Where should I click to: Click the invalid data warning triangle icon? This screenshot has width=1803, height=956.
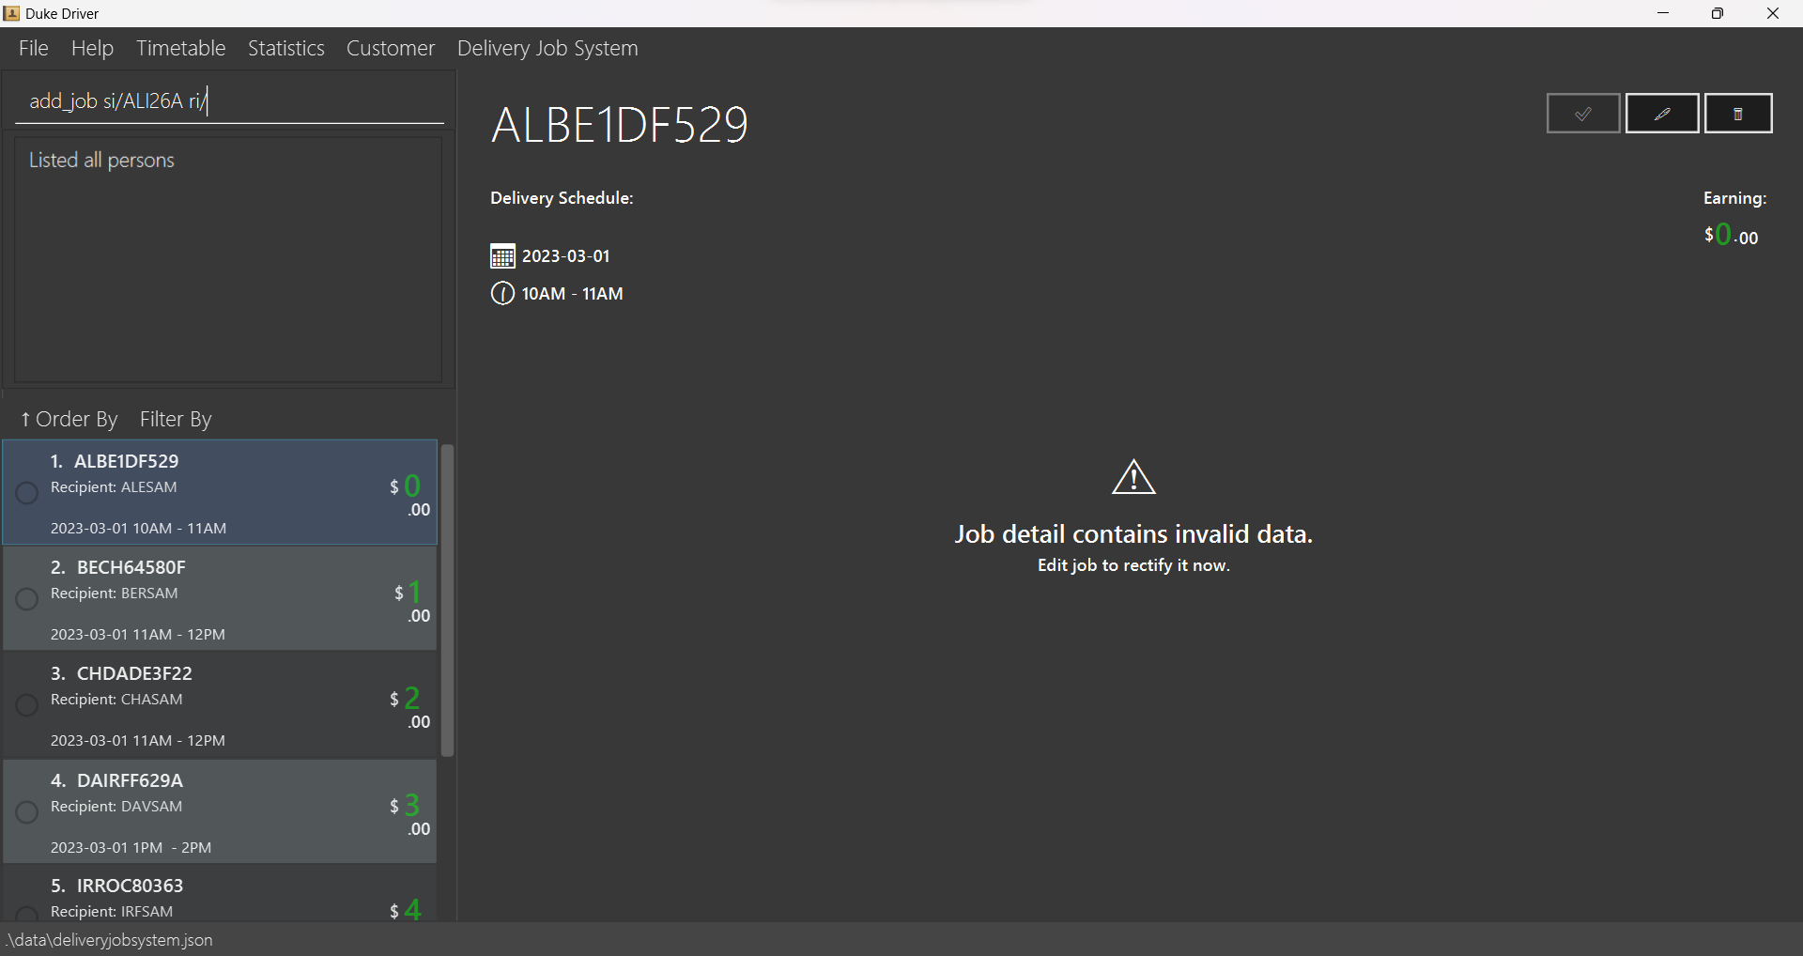tap(1133, 477)
